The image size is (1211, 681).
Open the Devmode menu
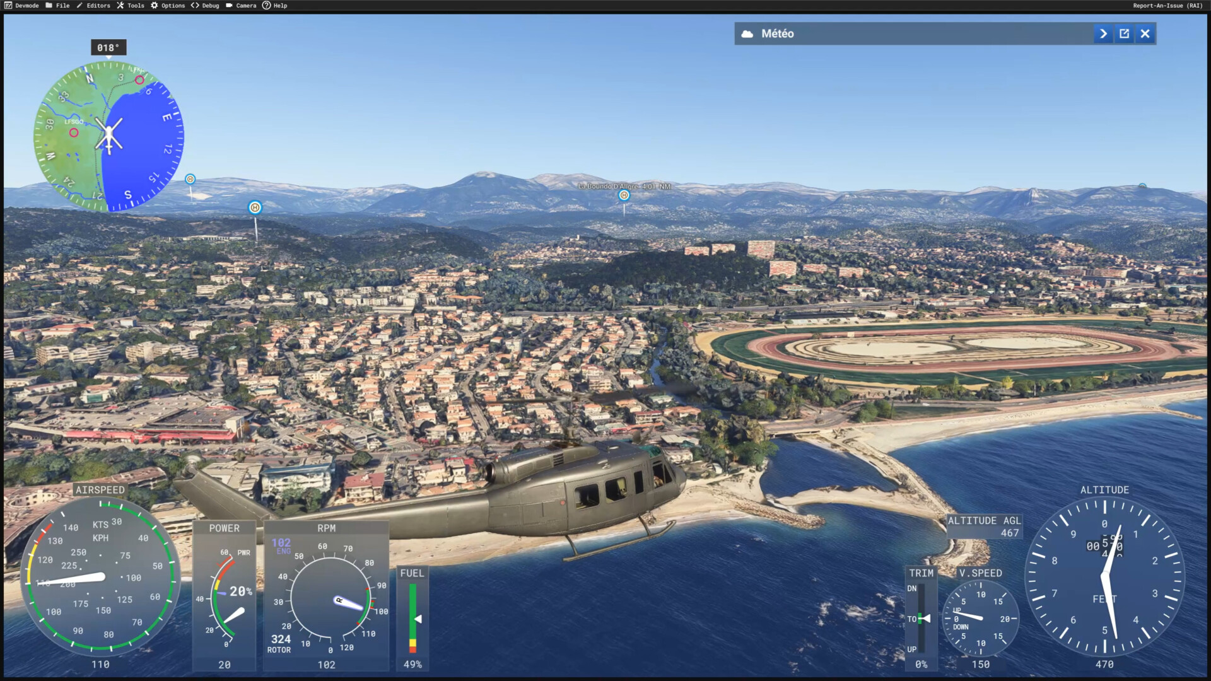(21, 6)
